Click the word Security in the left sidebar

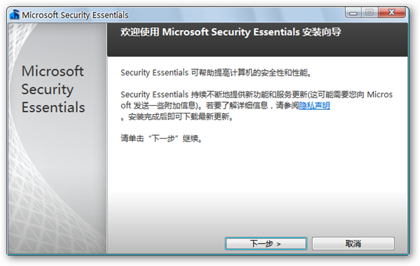tap(48, 90)
